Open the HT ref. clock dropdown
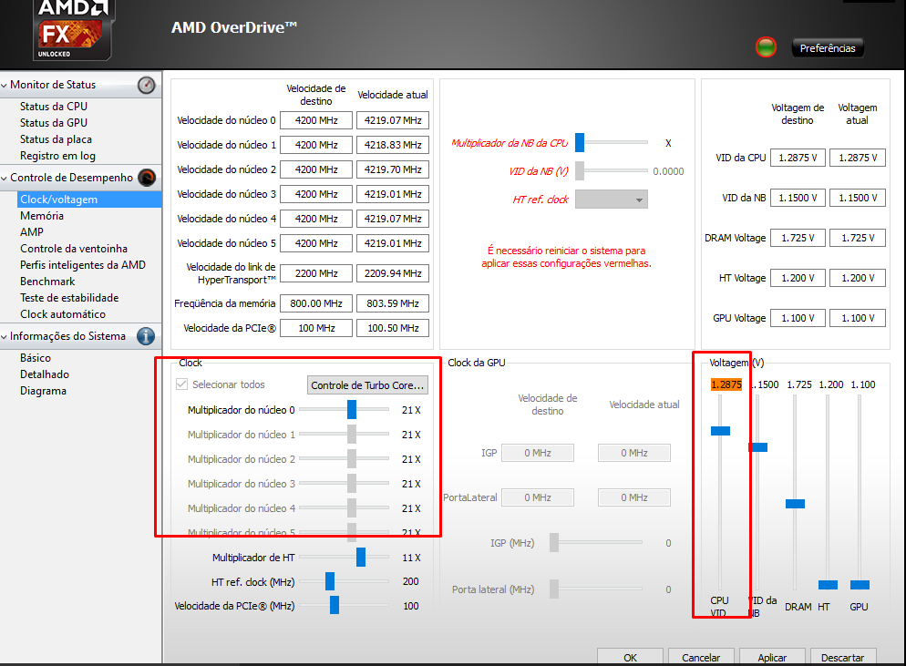The height and width of the screenshot is (666, 906). tap(612, 200)
